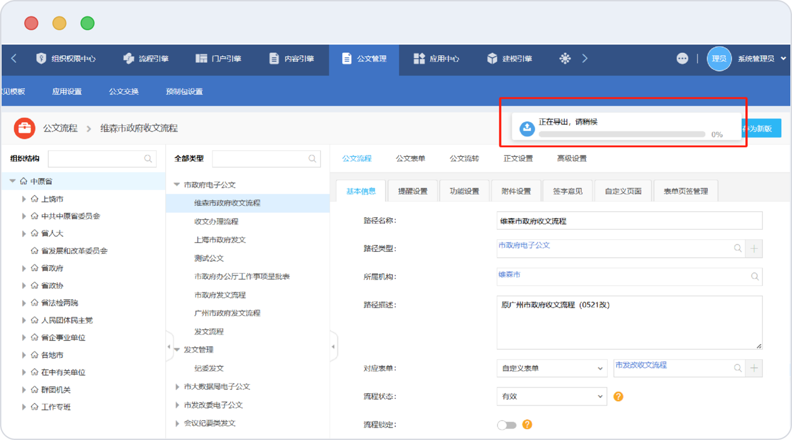Open the 功能设置 sub-tab
The width and height of the screenshot is (792, 440).
coord(464,191)
